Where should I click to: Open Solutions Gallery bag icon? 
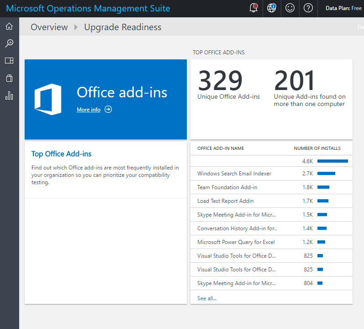pyautogui.click(x=9, y=78)
